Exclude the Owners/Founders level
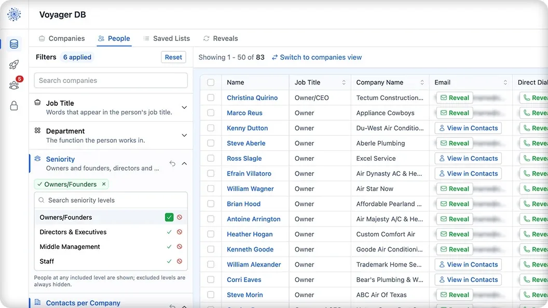Screen dimensions: 548x308 [x=180, y=217]
